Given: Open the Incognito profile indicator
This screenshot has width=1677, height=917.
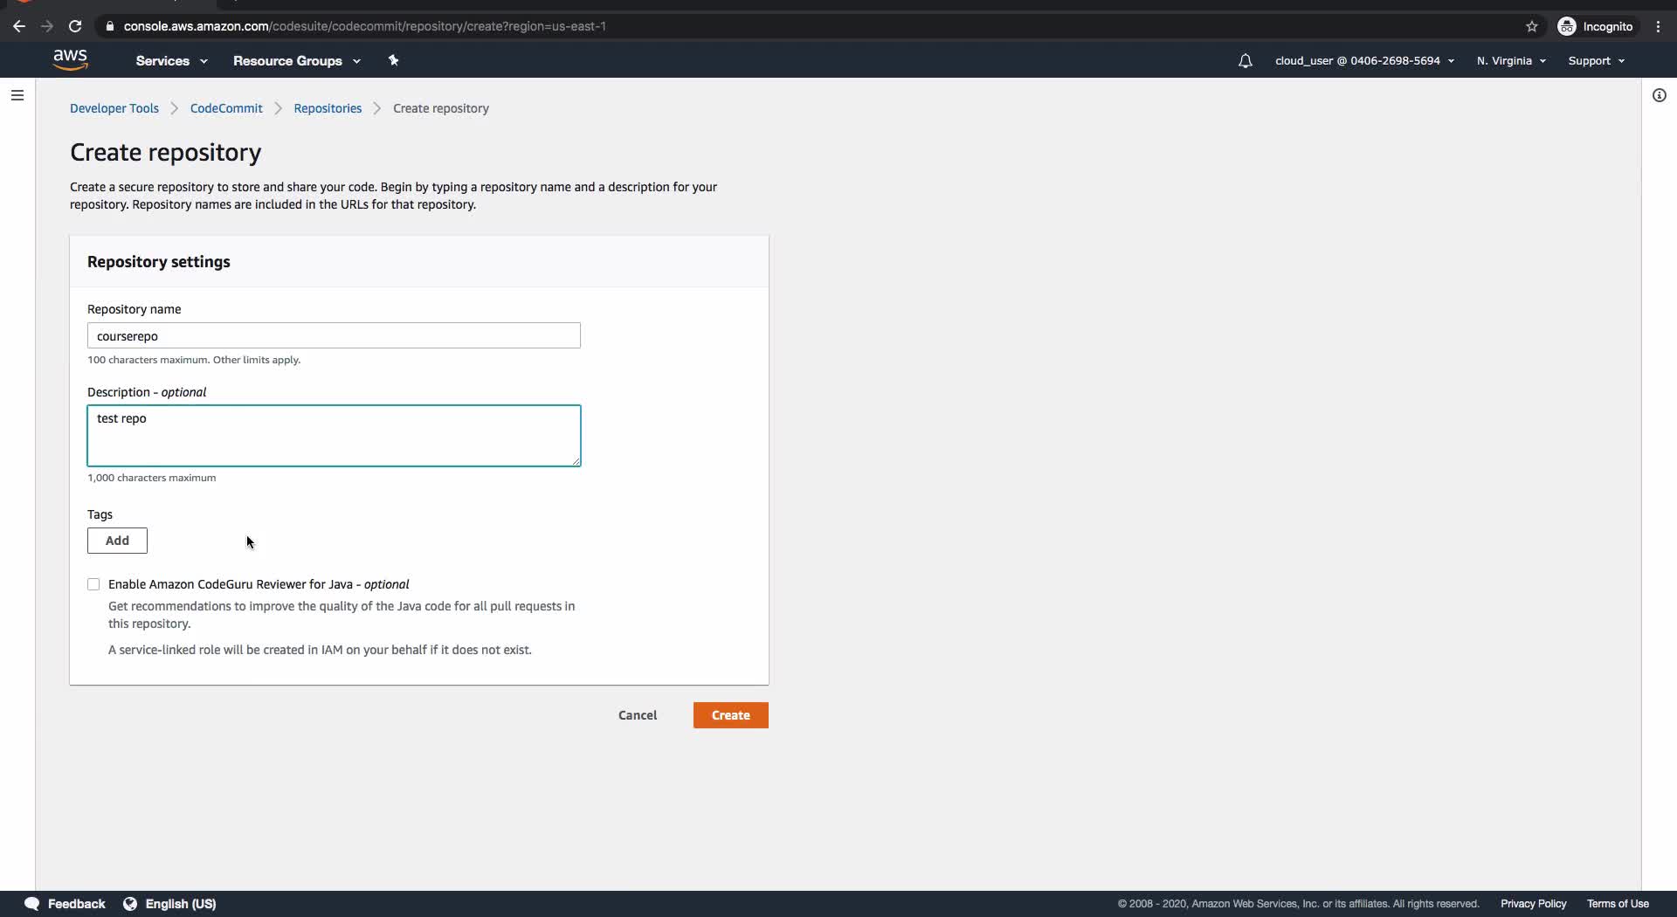Looking at the screenshot, I should [1596, 26].
